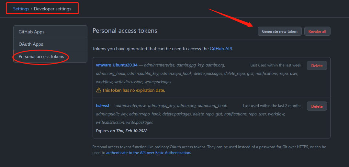This screenshot has height=167, width=349.
Task: Delete the vmware-Ubuntu20.04 token
Action: (317, 66)
